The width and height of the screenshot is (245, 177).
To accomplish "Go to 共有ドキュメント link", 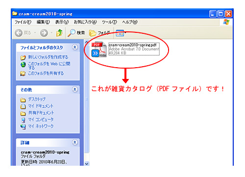I will coord(41,113).
